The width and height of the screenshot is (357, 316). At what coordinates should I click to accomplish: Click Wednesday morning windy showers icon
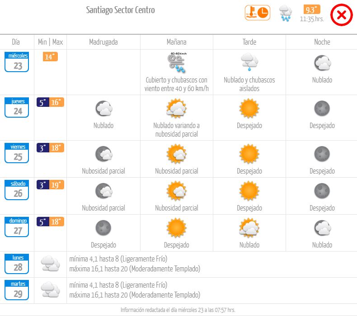pyautogui.click(x=176, y=63)
